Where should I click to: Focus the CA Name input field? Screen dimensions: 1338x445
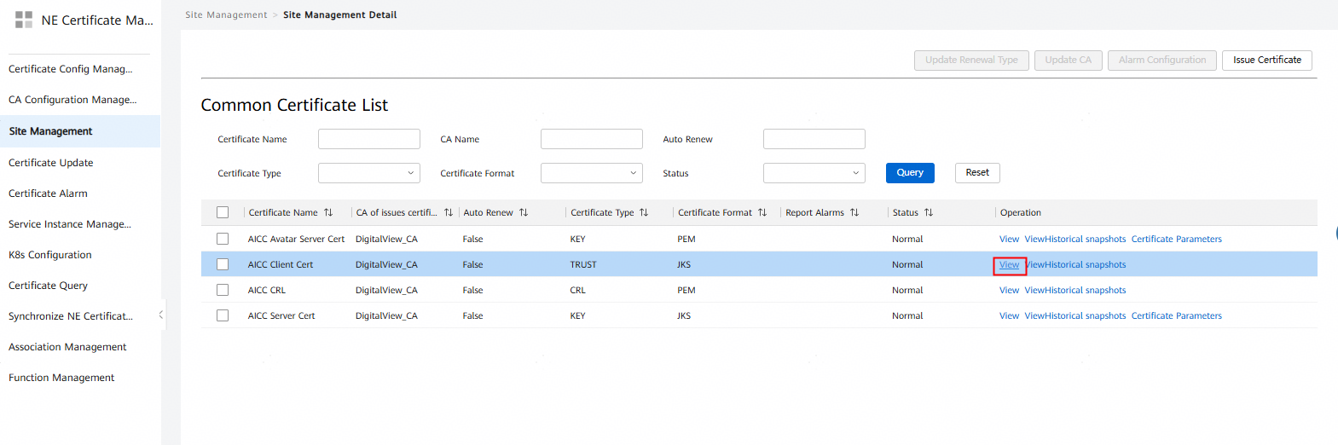[592, 139]
